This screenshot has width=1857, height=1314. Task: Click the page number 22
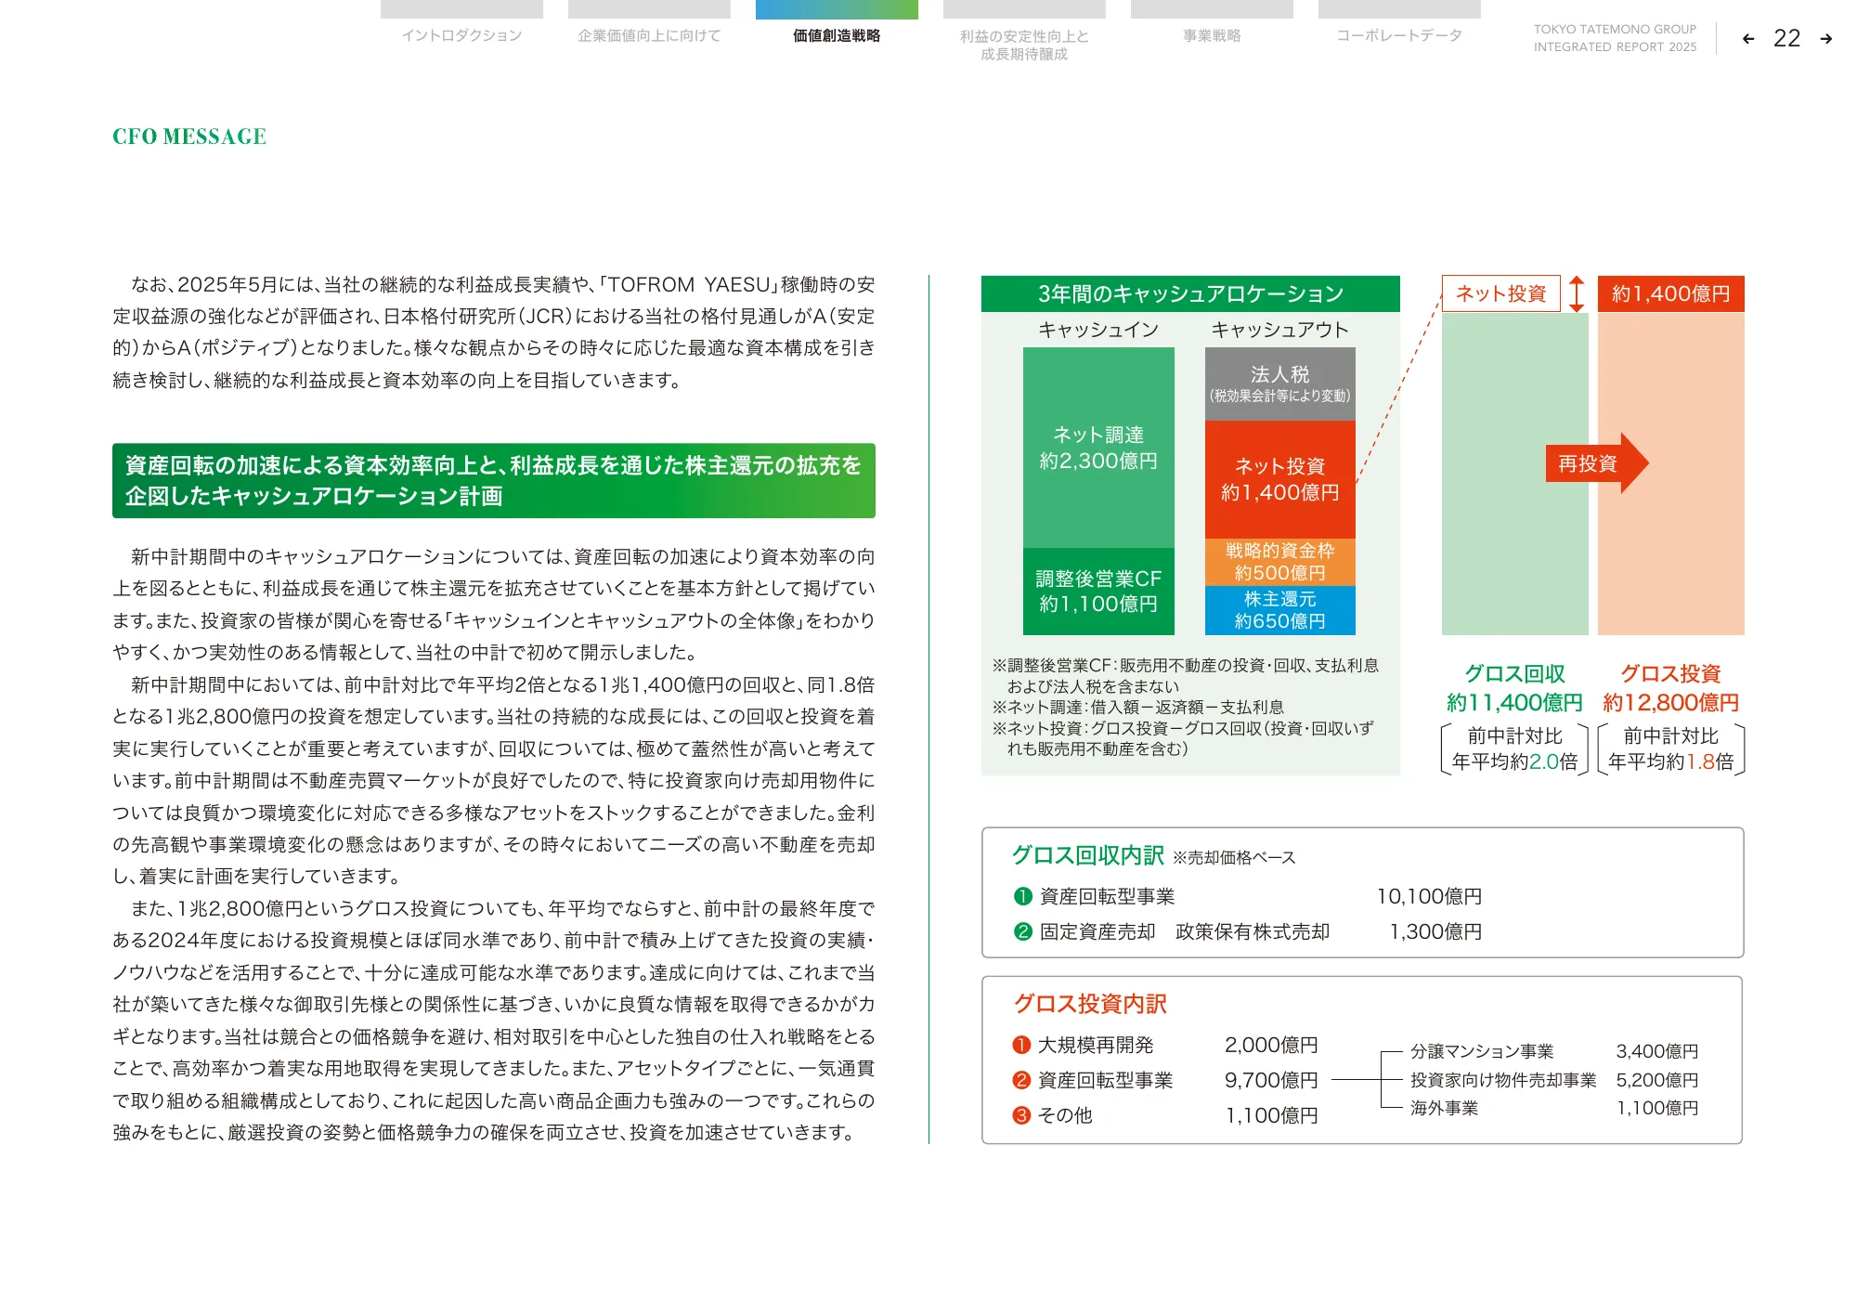(1786, 39)
